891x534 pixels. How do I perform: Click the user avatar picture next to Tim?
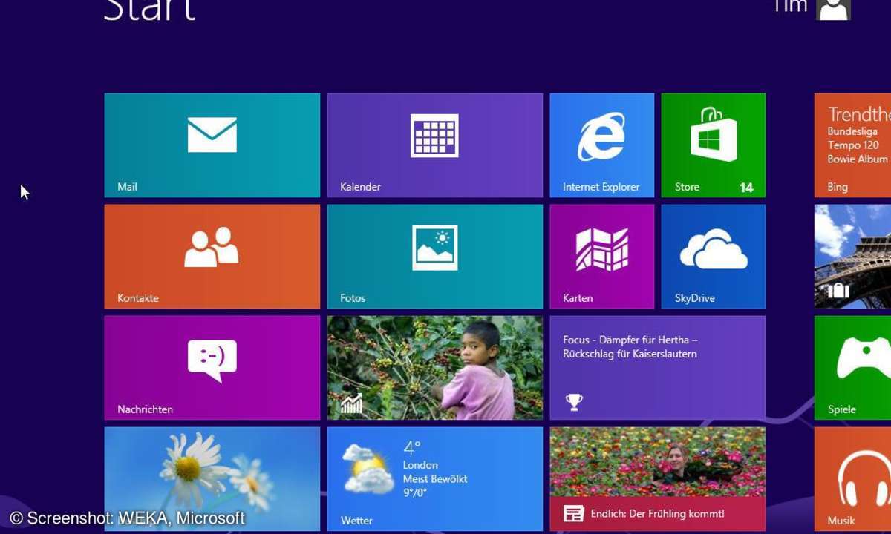click(x=833, y=9)
